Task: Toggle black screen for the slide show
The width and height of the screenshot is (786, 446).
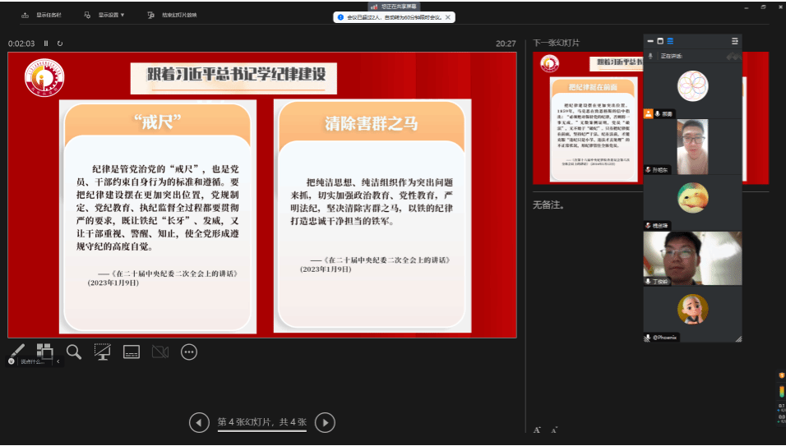Action: [x=103, y=352]
